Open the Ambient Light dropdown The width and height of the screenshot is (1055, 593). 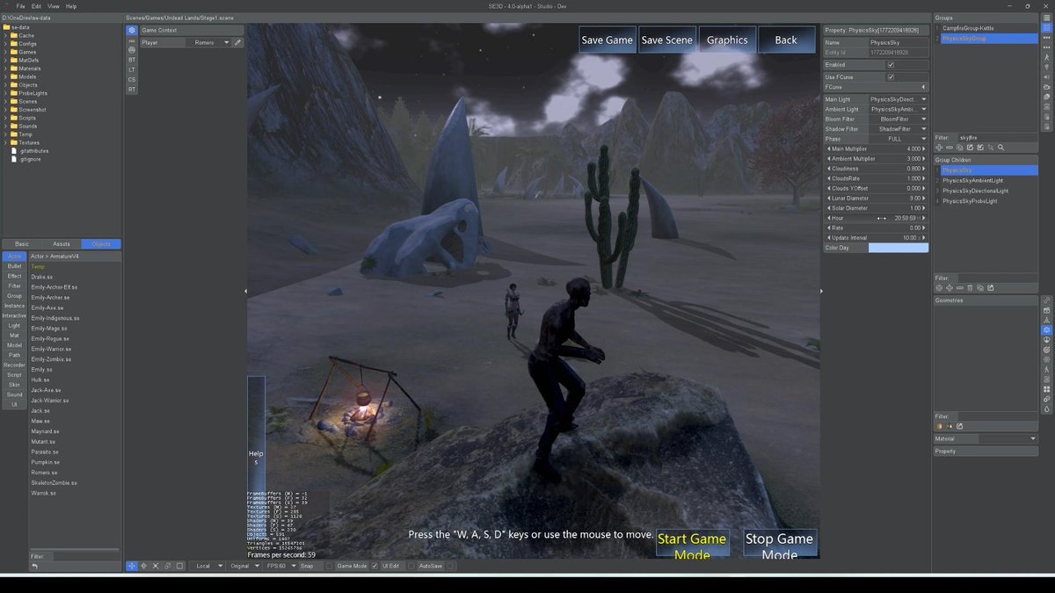point(899,109)
